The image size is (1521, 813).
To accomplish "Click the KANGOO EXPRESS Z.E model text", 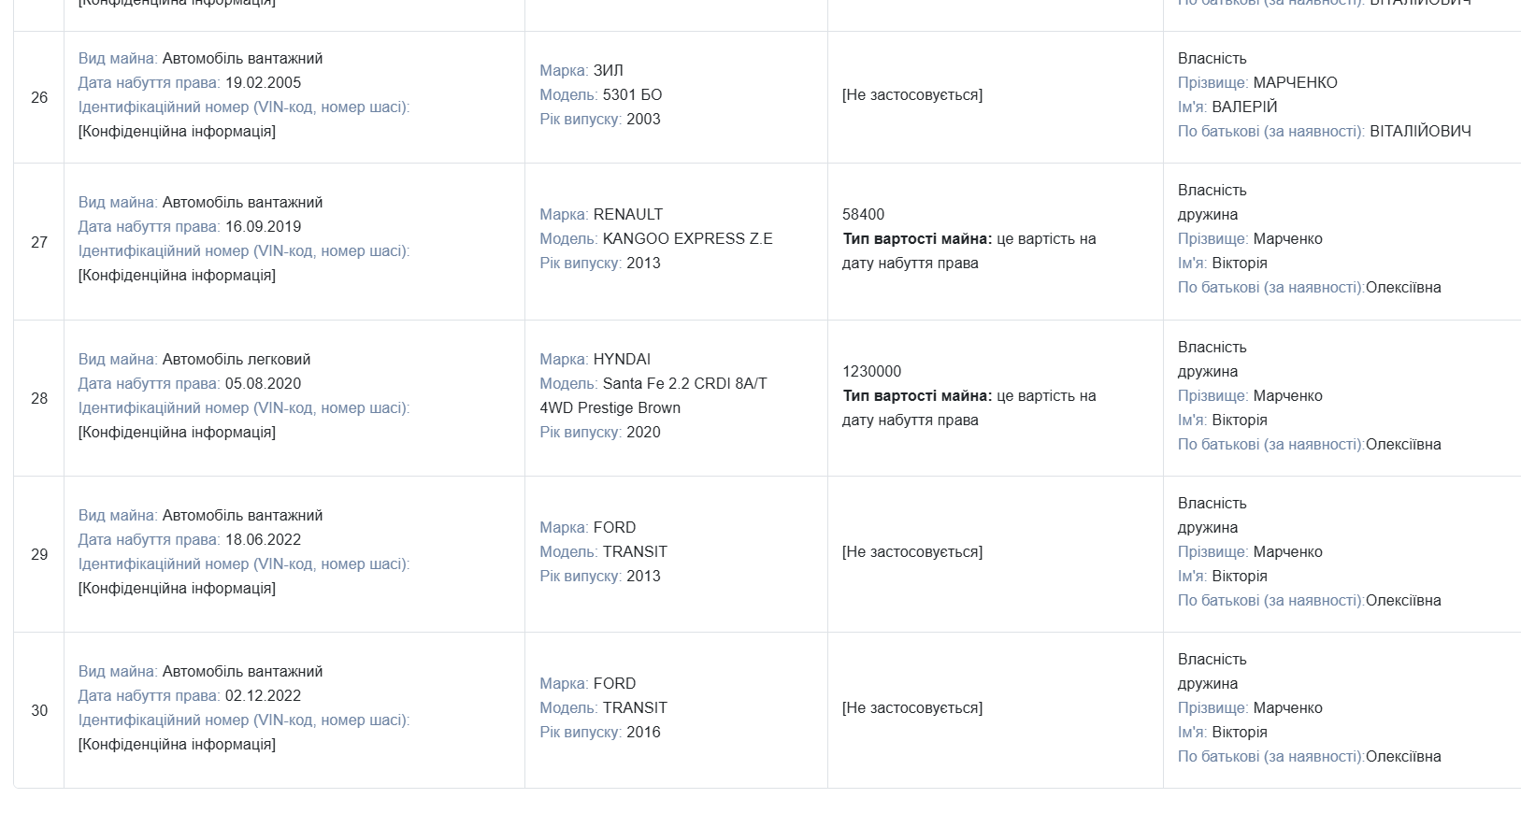I will [x=687, y=238].
